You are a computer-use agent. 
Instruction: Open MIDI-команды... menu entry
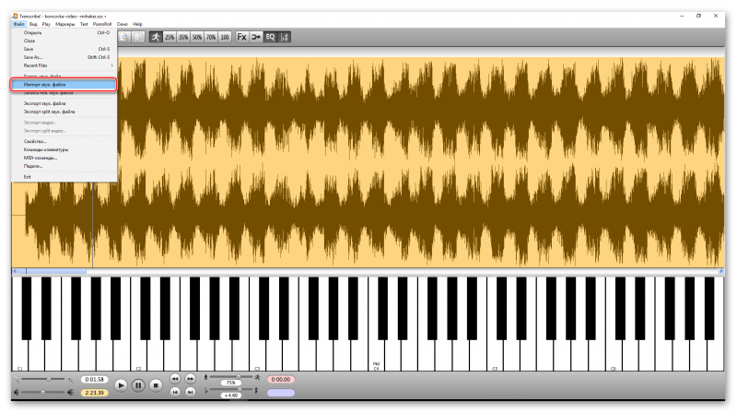(x=64, y=158)
